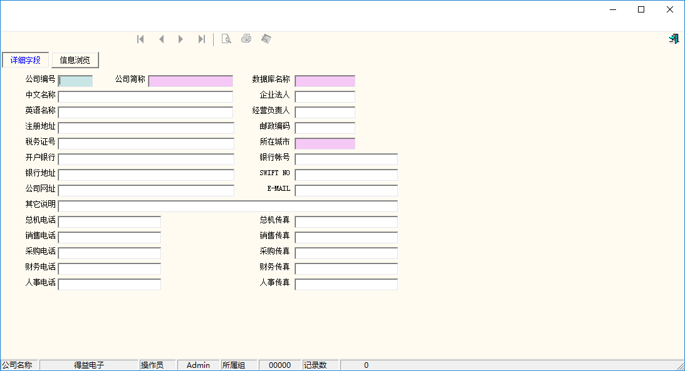This screenshot has width=685, height=371.
Task: Click the E-MAIL input field
Action: 346,190
